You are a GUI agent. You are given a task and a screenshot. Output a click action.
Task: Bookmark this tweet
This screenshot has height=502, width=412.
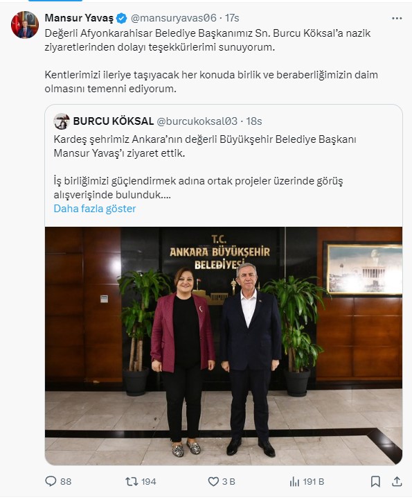click(x=375, y=481)
